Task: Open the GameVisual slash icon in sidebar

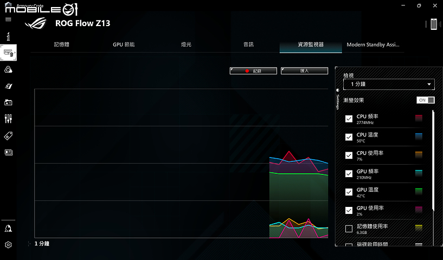Action: point(8,86)
